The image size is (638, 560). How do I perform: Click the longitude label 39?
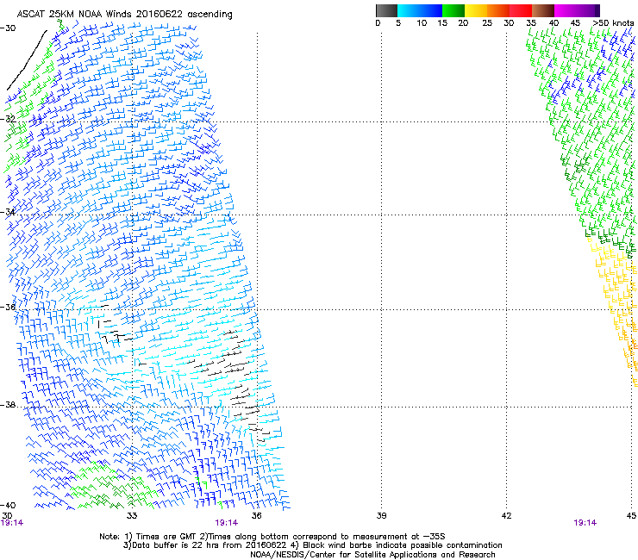point(381,516)
